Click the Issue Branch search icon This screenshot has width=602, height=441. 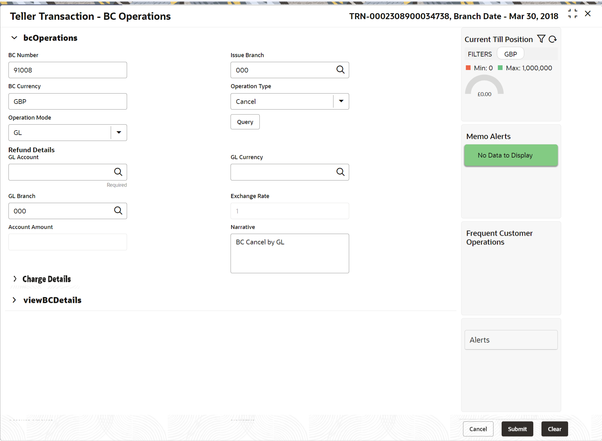click(x=340, y=70)
